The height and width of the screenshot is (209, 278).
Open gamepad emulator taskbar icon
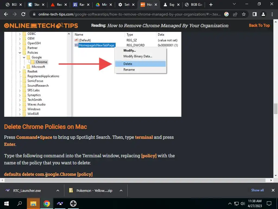tap(73, 204)
